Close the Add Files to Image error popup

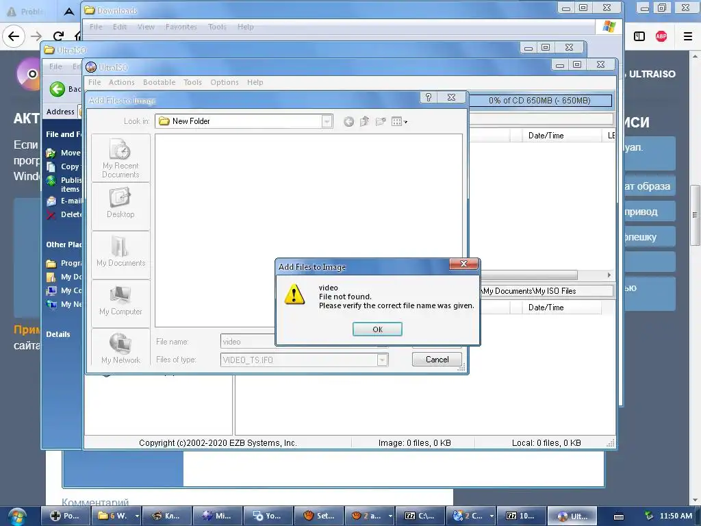coord(463,264)
